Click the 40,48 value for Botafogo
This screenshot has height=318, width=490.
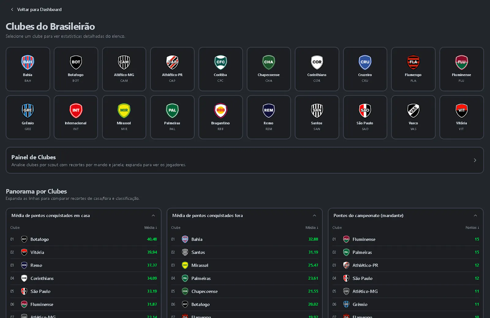(152, 239)
